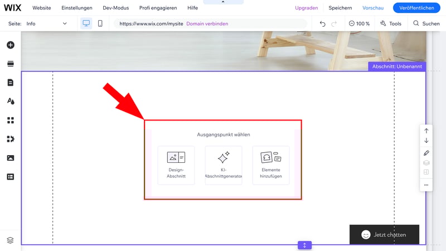Click the zoom out minus icon
The width and height of the screenshot is (446, 251).
tap(352, 23)
